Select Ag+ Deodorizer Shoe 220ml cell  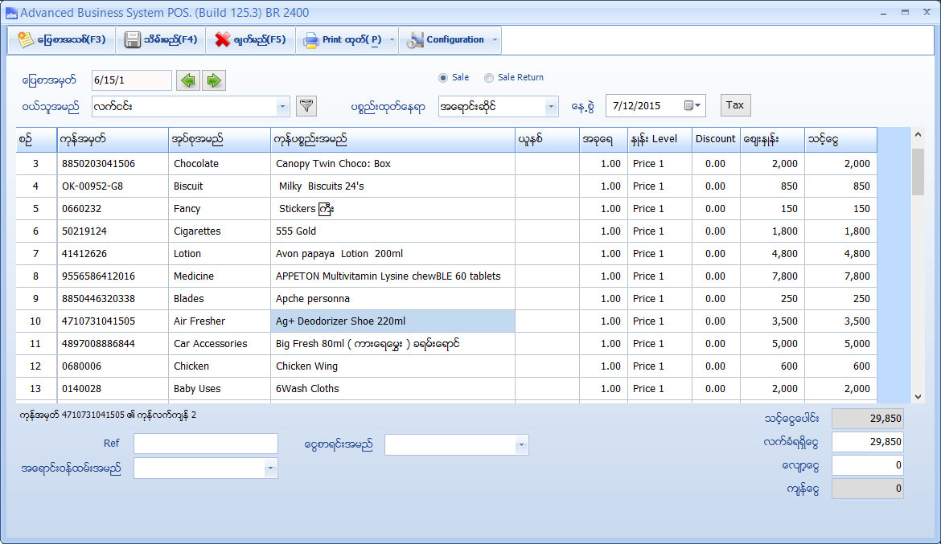[x=393, y=321]
